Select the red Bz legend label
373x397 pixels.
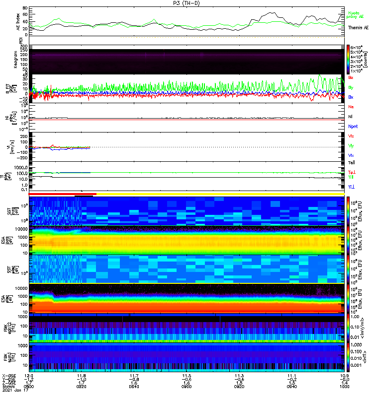pyautogui.click(x=351, y=77)
